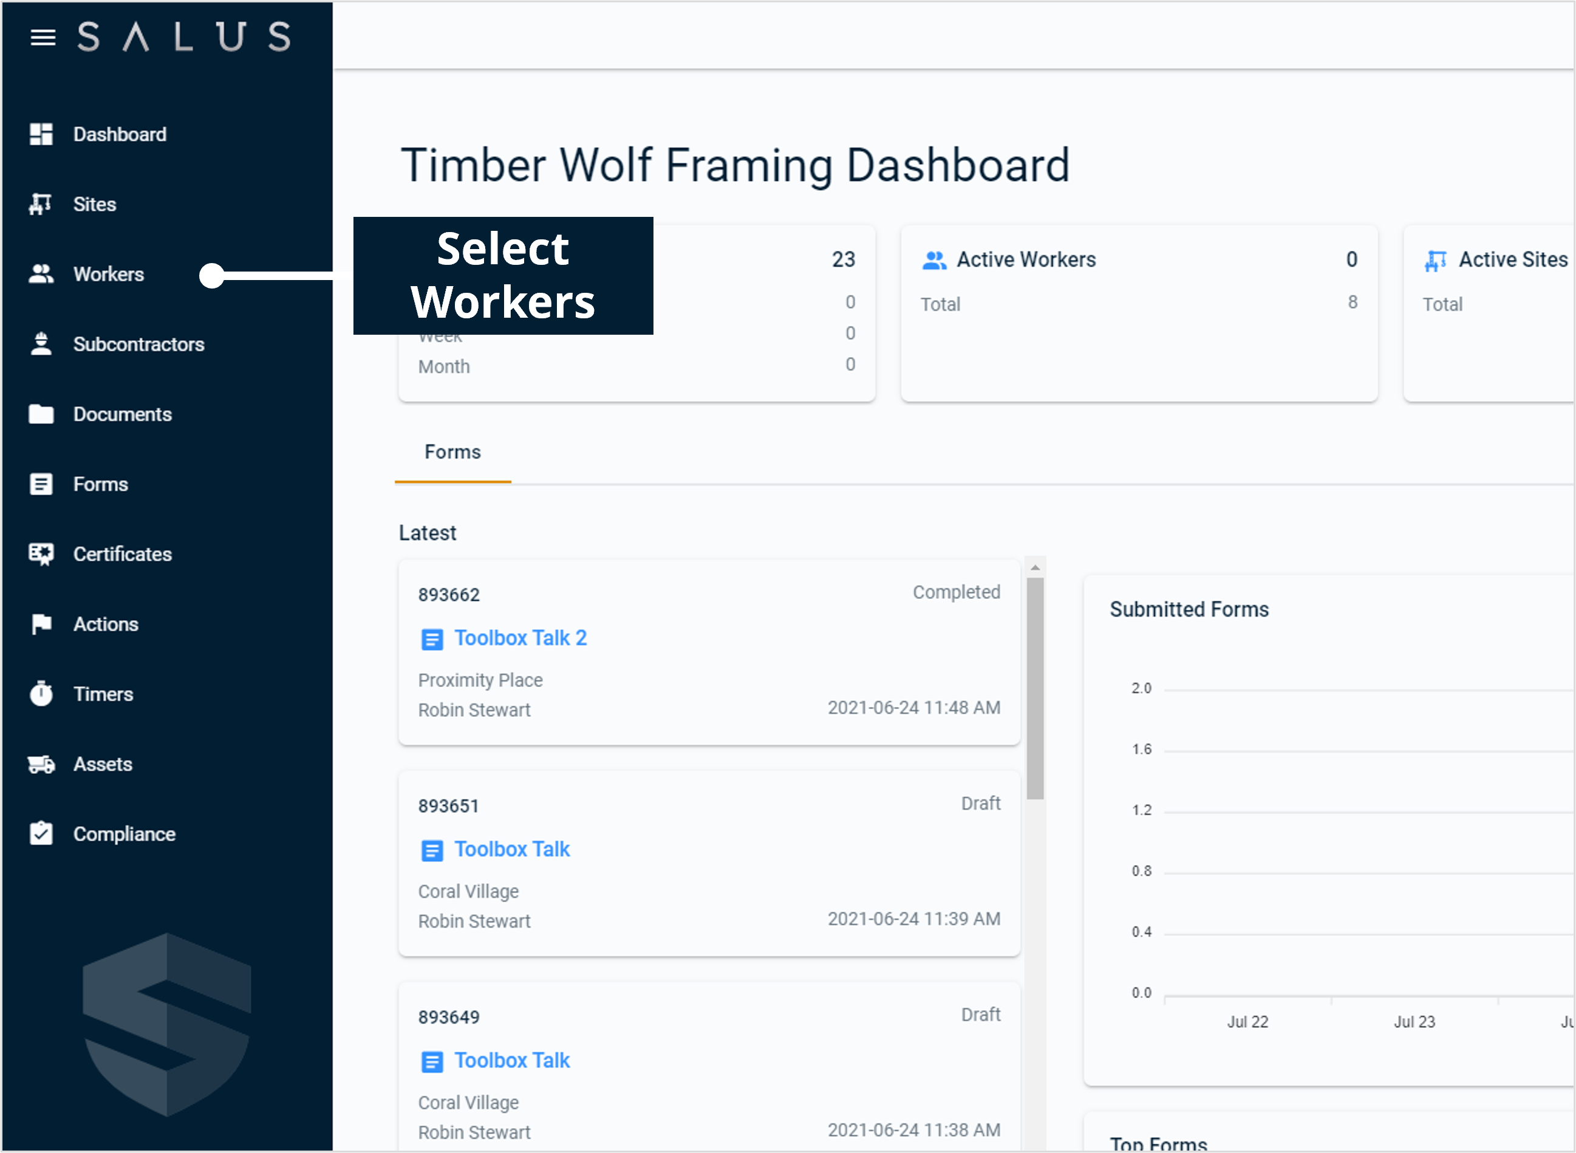Open Dashboard from the sidebar menu
The image size is (1576, 1153).
pos(119,134)
